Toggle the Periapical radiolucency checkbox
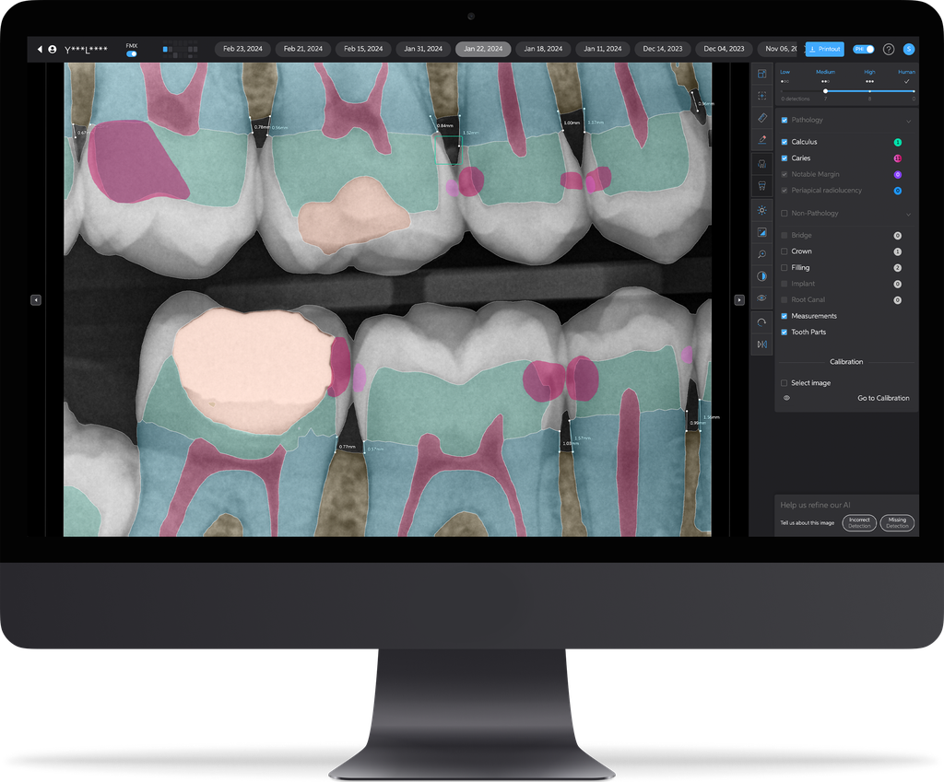The height and width of the screenshot is (782, 944). click(784, 191)
